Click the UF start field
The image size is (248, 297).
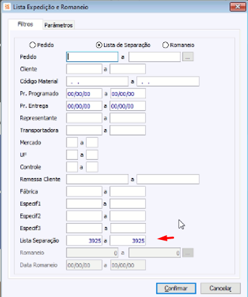(72, 155)
